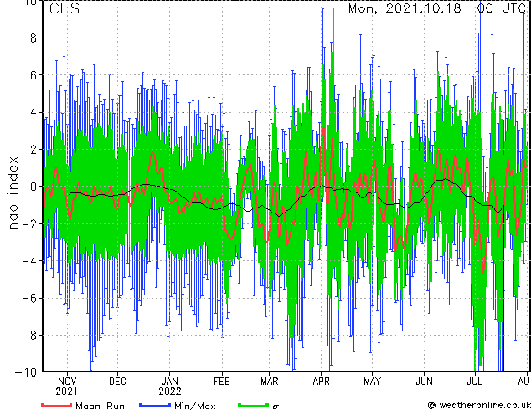Click the DEC axis label
Viewport: 531px width, 410px height.
click(x=117, y=382)
